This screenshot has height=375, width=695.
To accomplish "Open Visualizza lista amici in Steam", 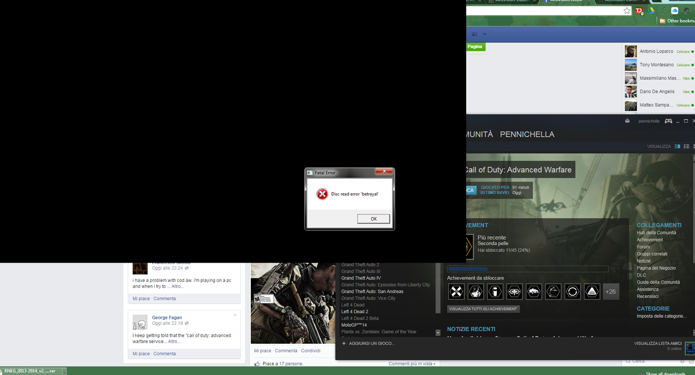I will tap(657, 343).
